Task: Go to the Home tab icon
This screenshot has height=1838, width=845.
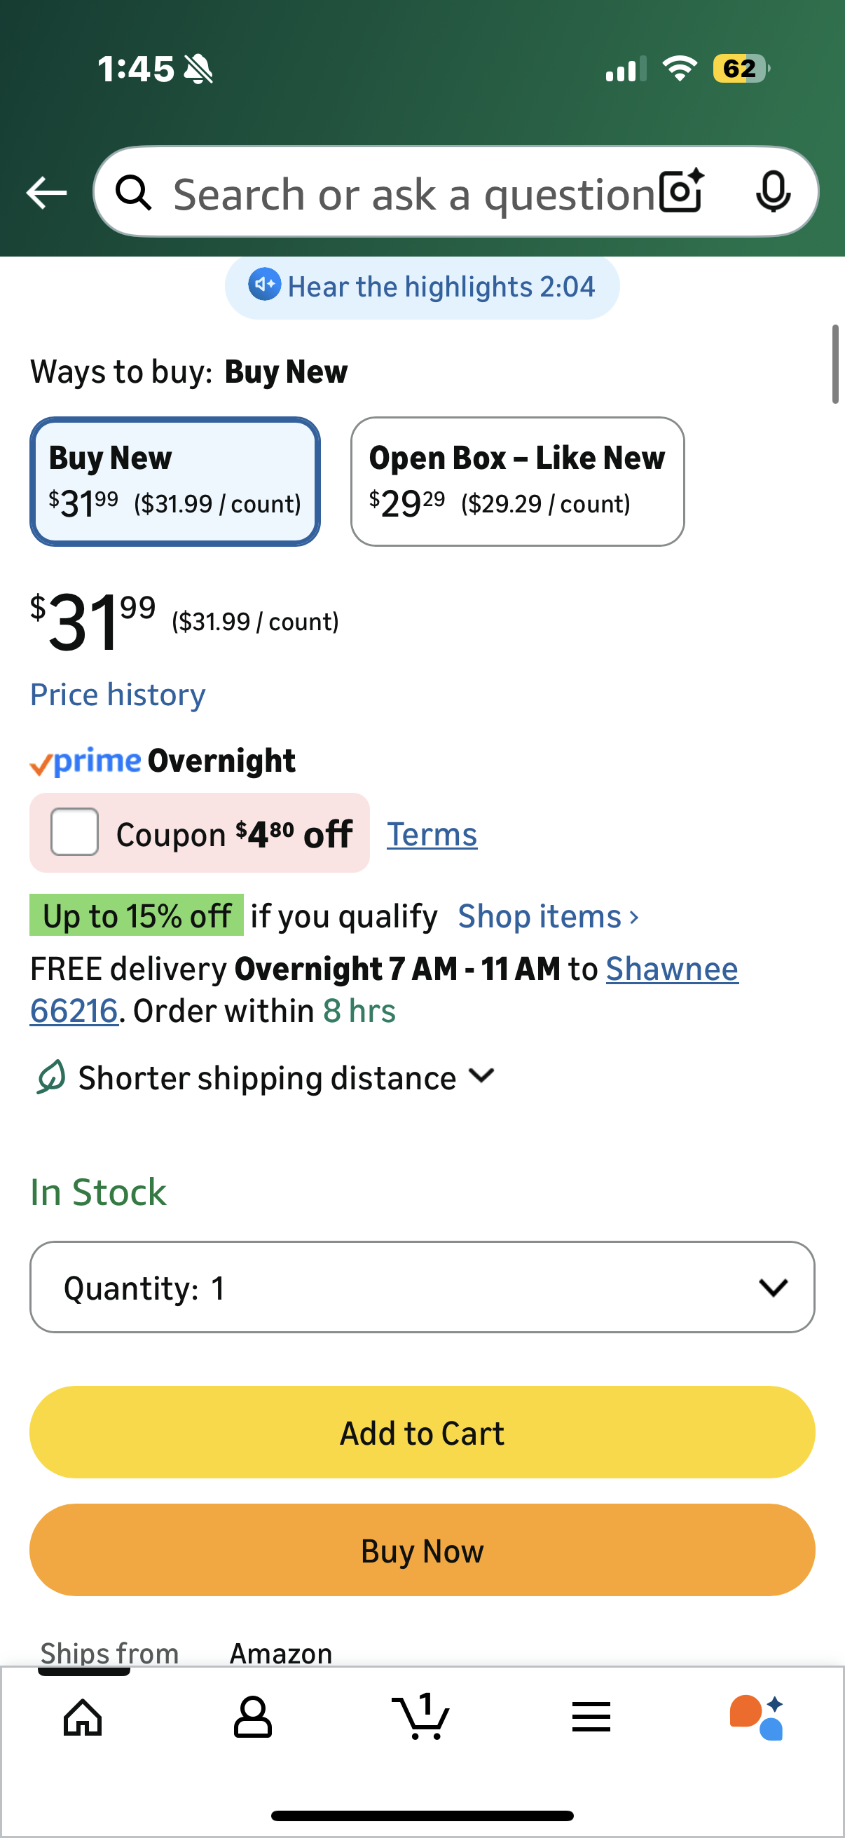Action: (83, 1717)
